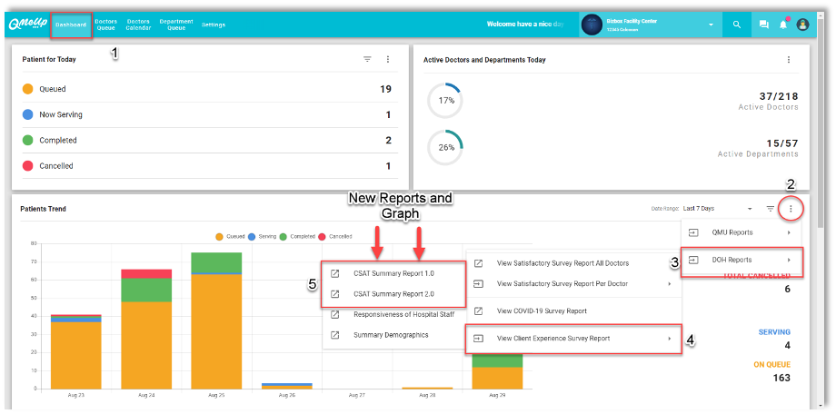Open three-dot menu in Active Doctors card
This screenshot has width=836, height=414.
(789, 60)
